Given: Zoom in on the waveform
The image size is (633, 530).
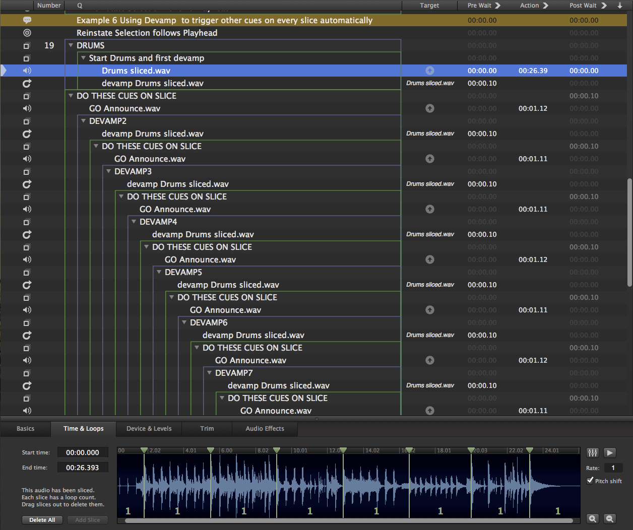Looking at the screenshot, I should tap(593, 518).
